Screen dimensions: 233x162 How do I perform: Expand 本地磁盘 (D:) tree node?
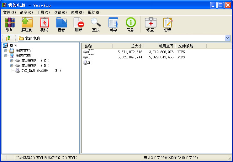pos(12,66)
